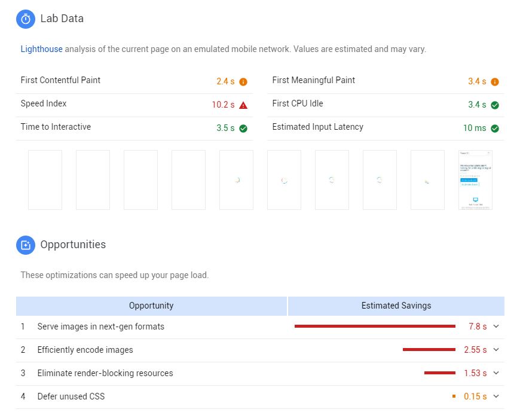
Task: Click the Lab Data stopwatch icon
Action: coord(26,19)
